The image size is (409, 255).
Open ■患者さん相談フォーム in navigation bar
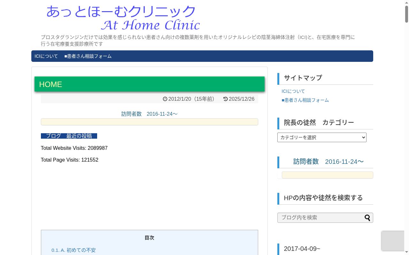point(88,56)
